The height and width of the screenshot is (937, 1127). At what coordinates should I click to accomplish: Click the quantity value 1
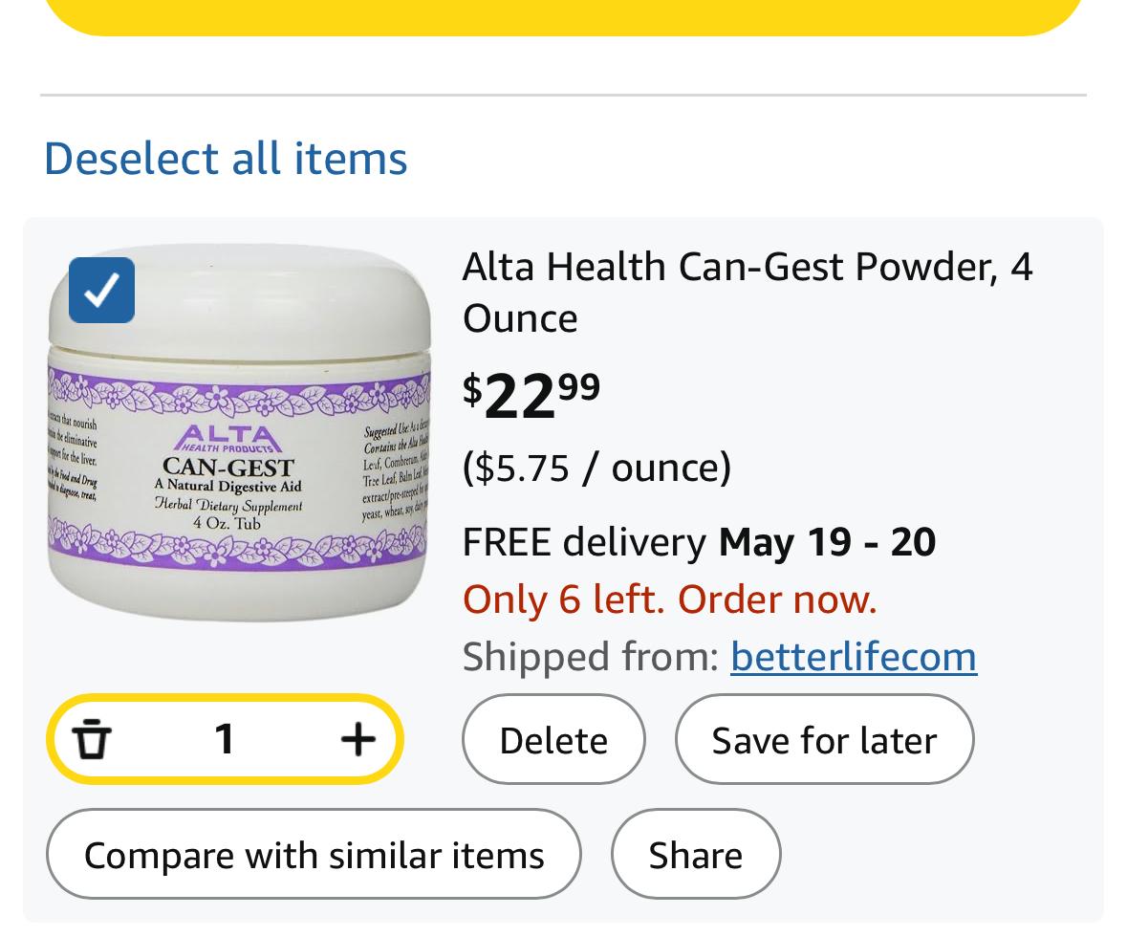[225, 739]
